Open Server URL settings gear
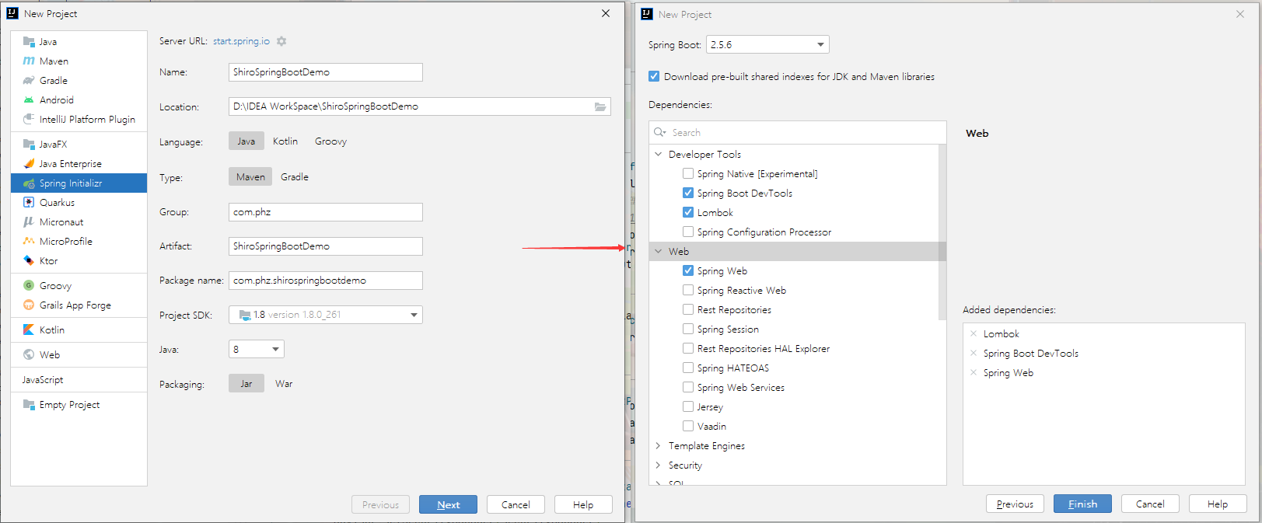This screenshot has height=523, width=1262. (281, 41)
